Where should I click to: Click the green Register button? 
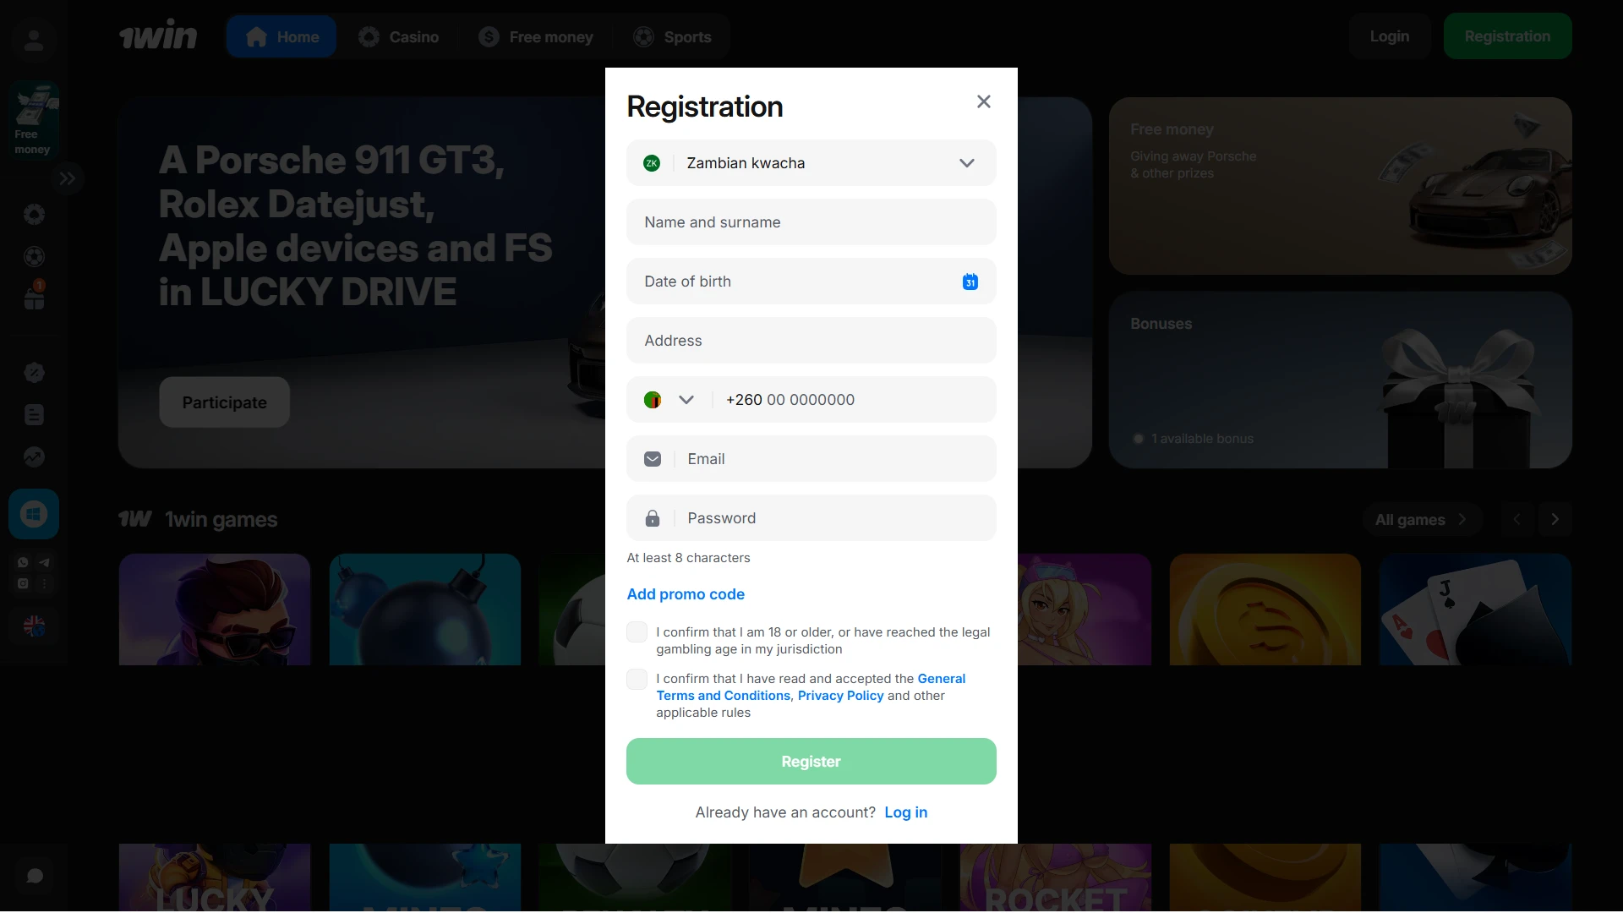811,762
